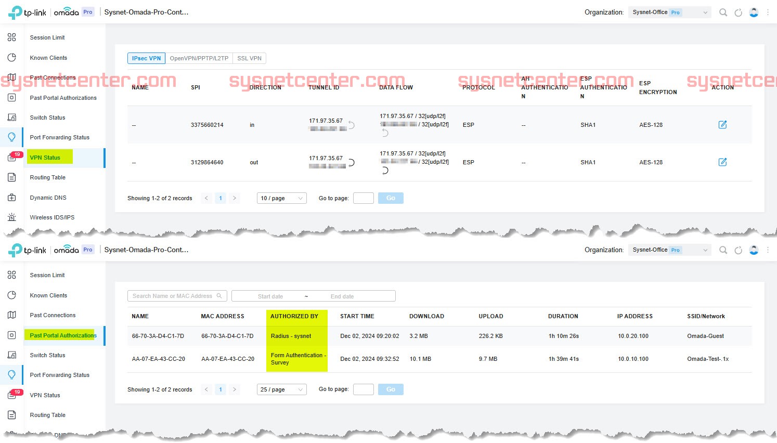
Task: Click Go to page field near 10 / page
Action: [364, 198]
